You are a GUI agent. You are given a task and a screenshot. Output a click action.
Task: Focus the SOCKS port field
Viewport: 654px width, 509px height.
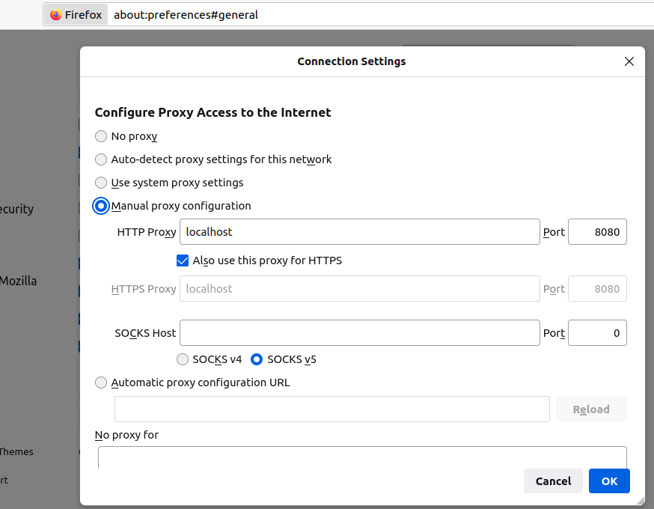tap(597, 333)
